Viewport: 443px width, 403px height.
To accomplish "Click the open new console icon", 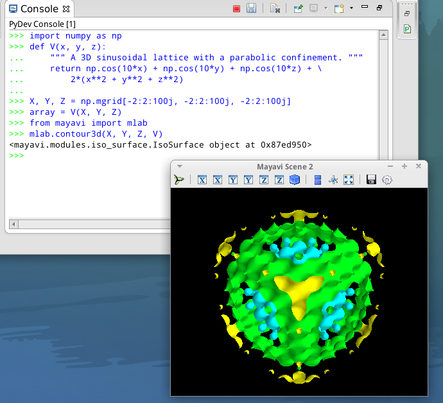I will click(339, 8).
